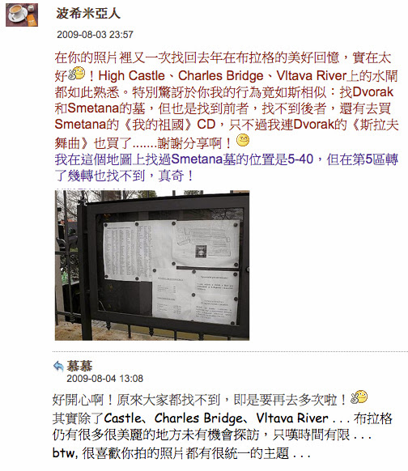Click the peace-sign emoticon in 慕慕's reply
Viewport: 408px width, 471px height.
click(359, 397)
